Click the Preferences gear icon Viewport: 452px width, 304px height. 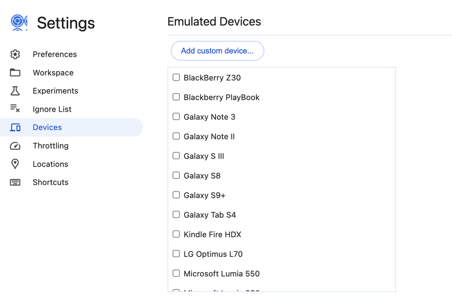coord(15,54)
